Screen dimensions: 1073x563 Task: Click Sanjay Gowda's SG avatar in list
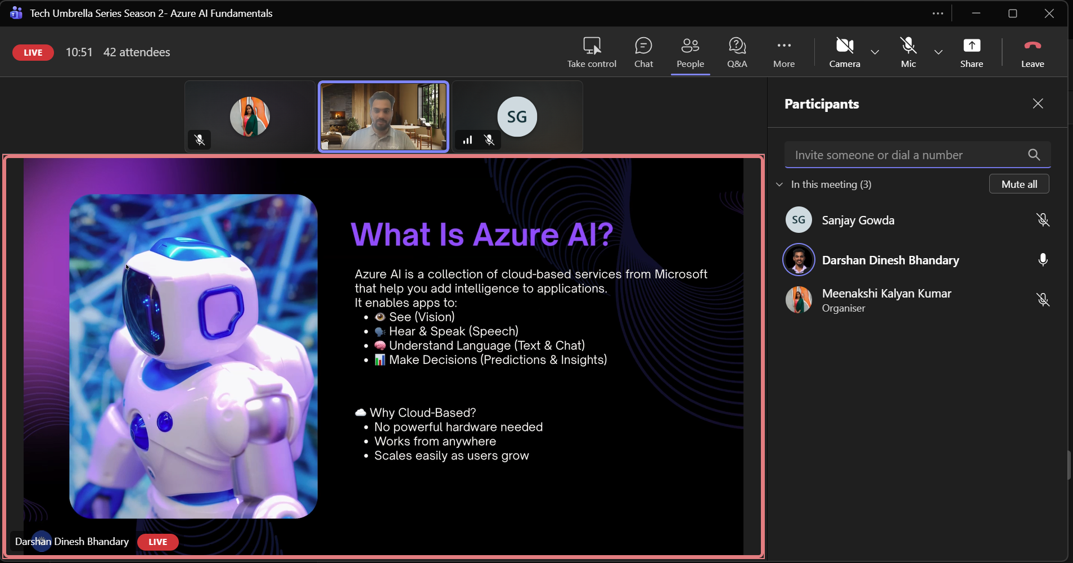799,220
